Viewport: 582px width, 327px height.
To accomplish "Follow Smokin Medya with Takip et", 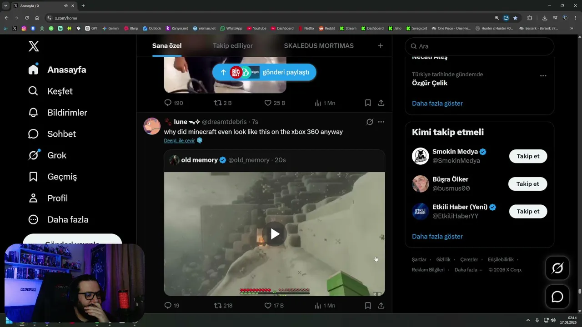I will click(x=528, y=156).
